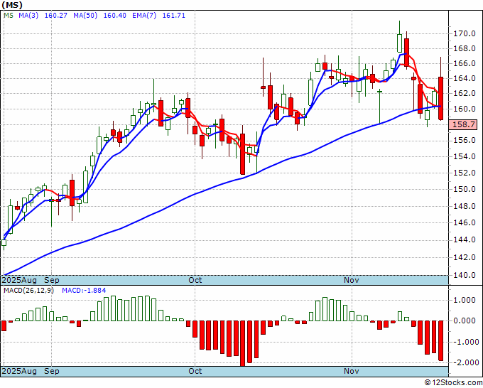Viewport: 483px width, 388px height.
Task: Click the 166.0 price axis label
Action: coord(465,63)
